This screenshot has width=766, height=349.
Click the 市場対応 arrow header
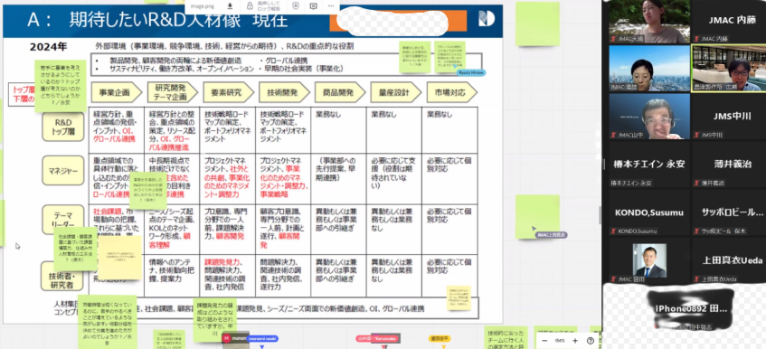452,91
